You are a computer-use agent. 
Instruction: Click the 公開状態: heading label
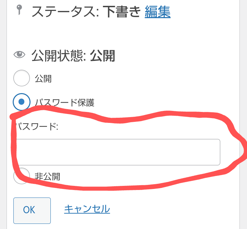point(59,56)
